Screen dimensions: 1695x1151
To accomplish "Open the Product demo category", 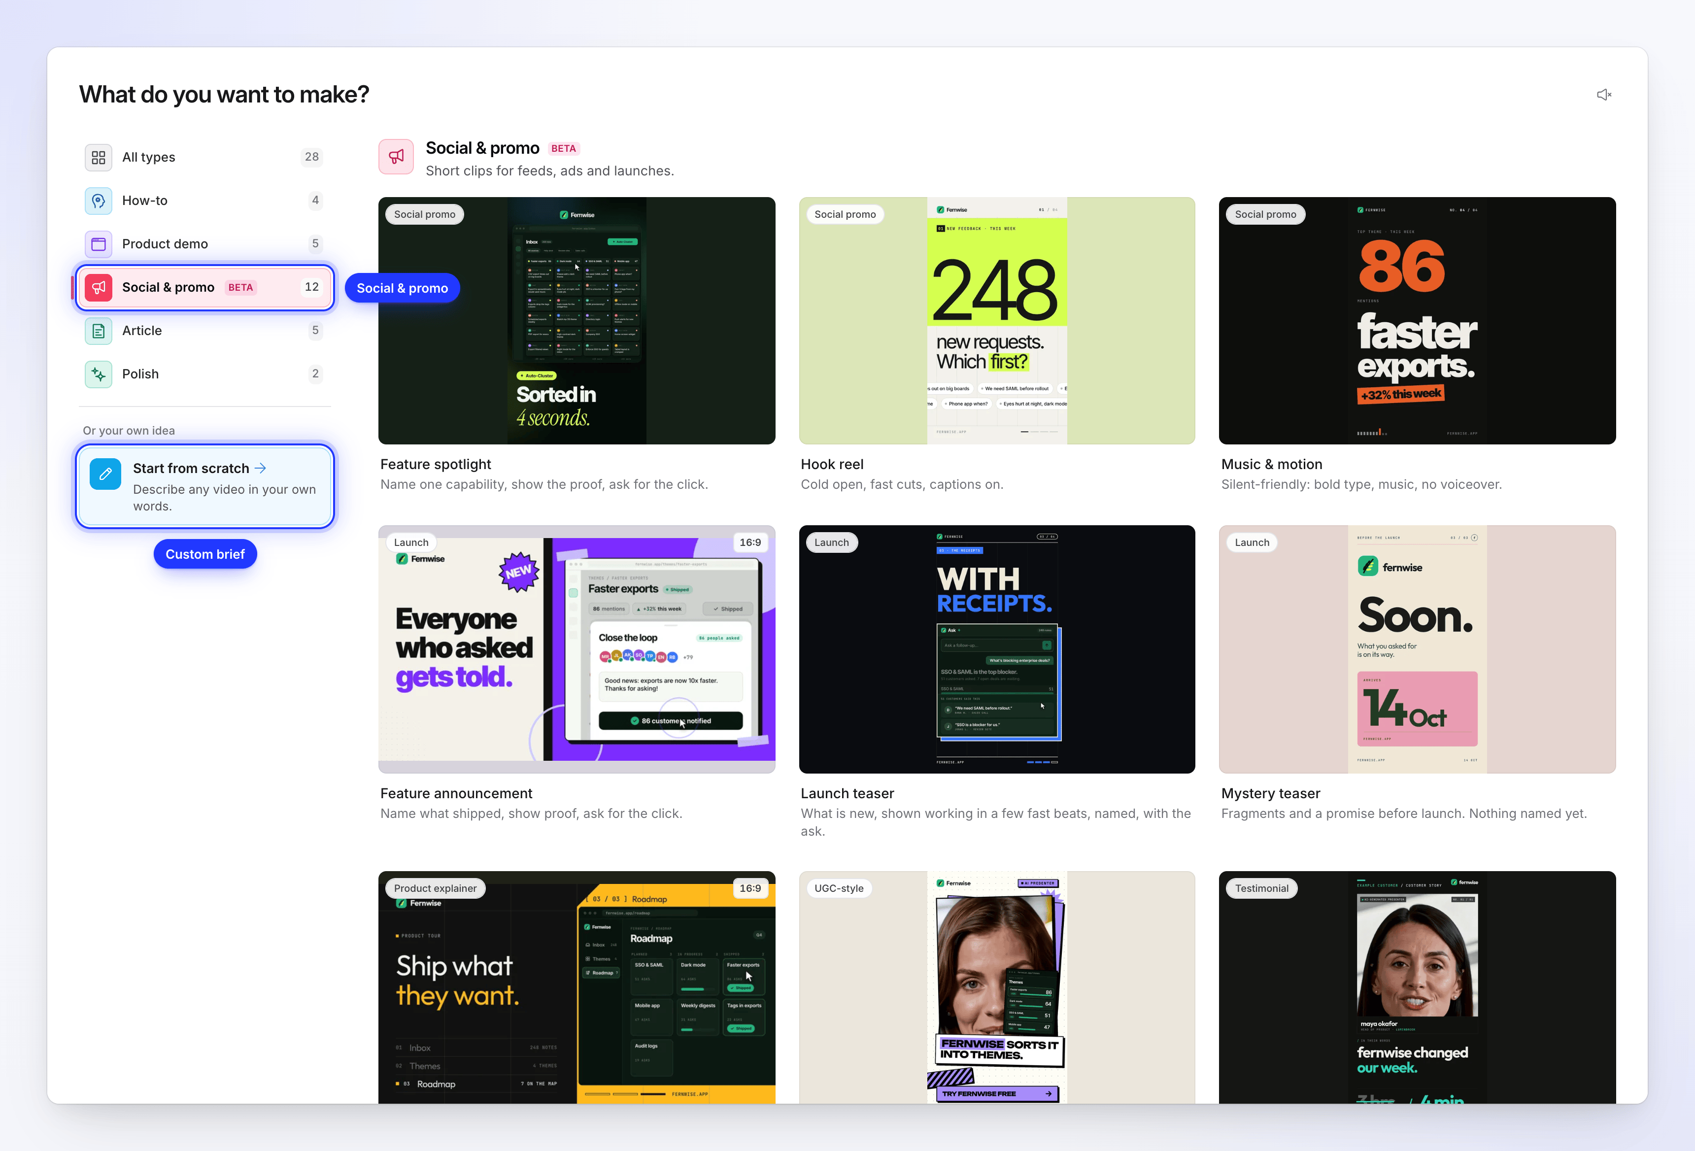I will pos(204,243).
